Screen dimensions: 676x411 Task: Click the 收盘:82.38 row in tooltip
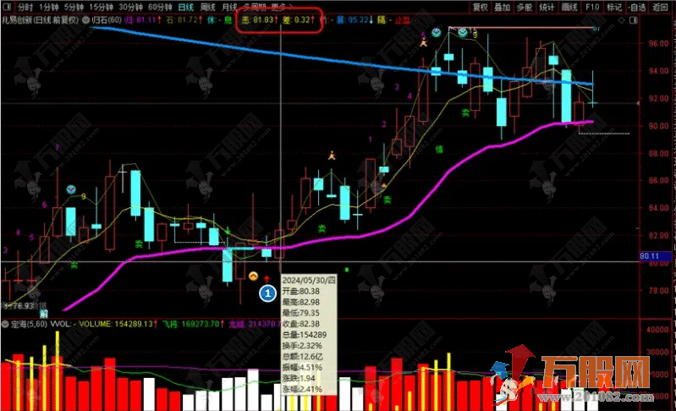tap(301, 324)
